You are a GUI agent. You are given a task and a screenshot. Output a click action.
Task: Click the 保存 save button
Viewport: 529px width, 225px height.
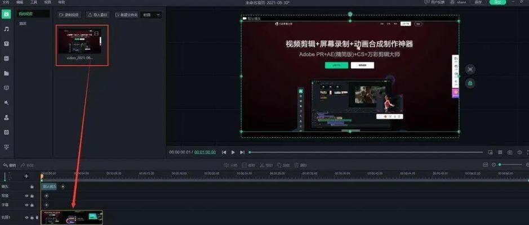coord(478,2)
